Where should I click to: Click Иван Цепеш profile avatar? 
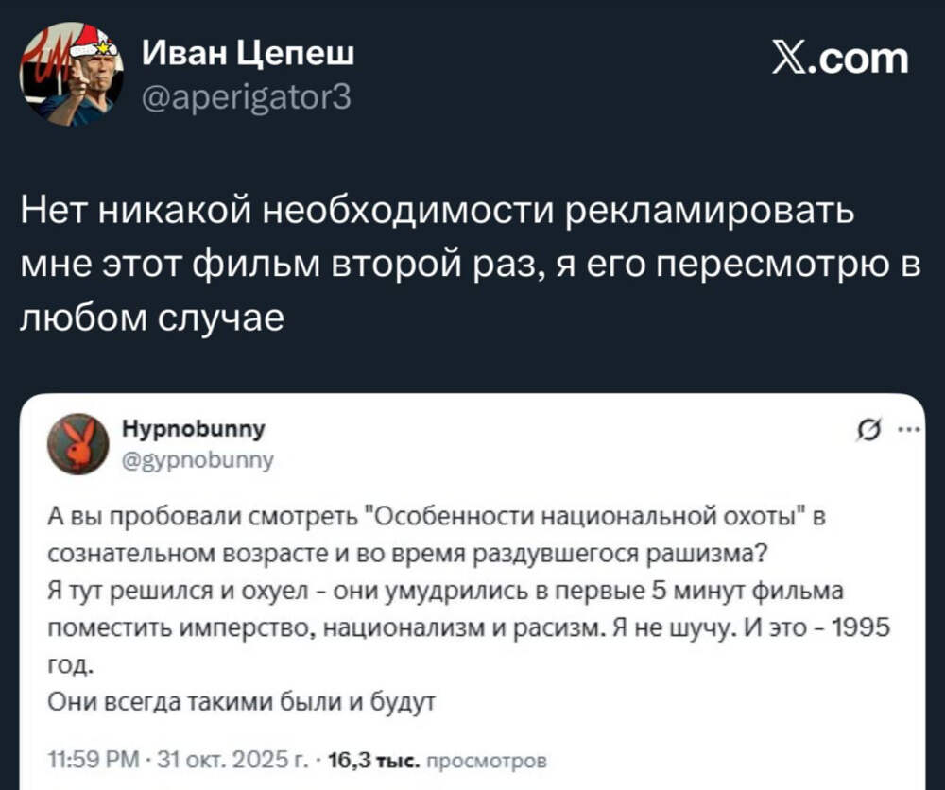pyautogui.click(x=71, y=75)
